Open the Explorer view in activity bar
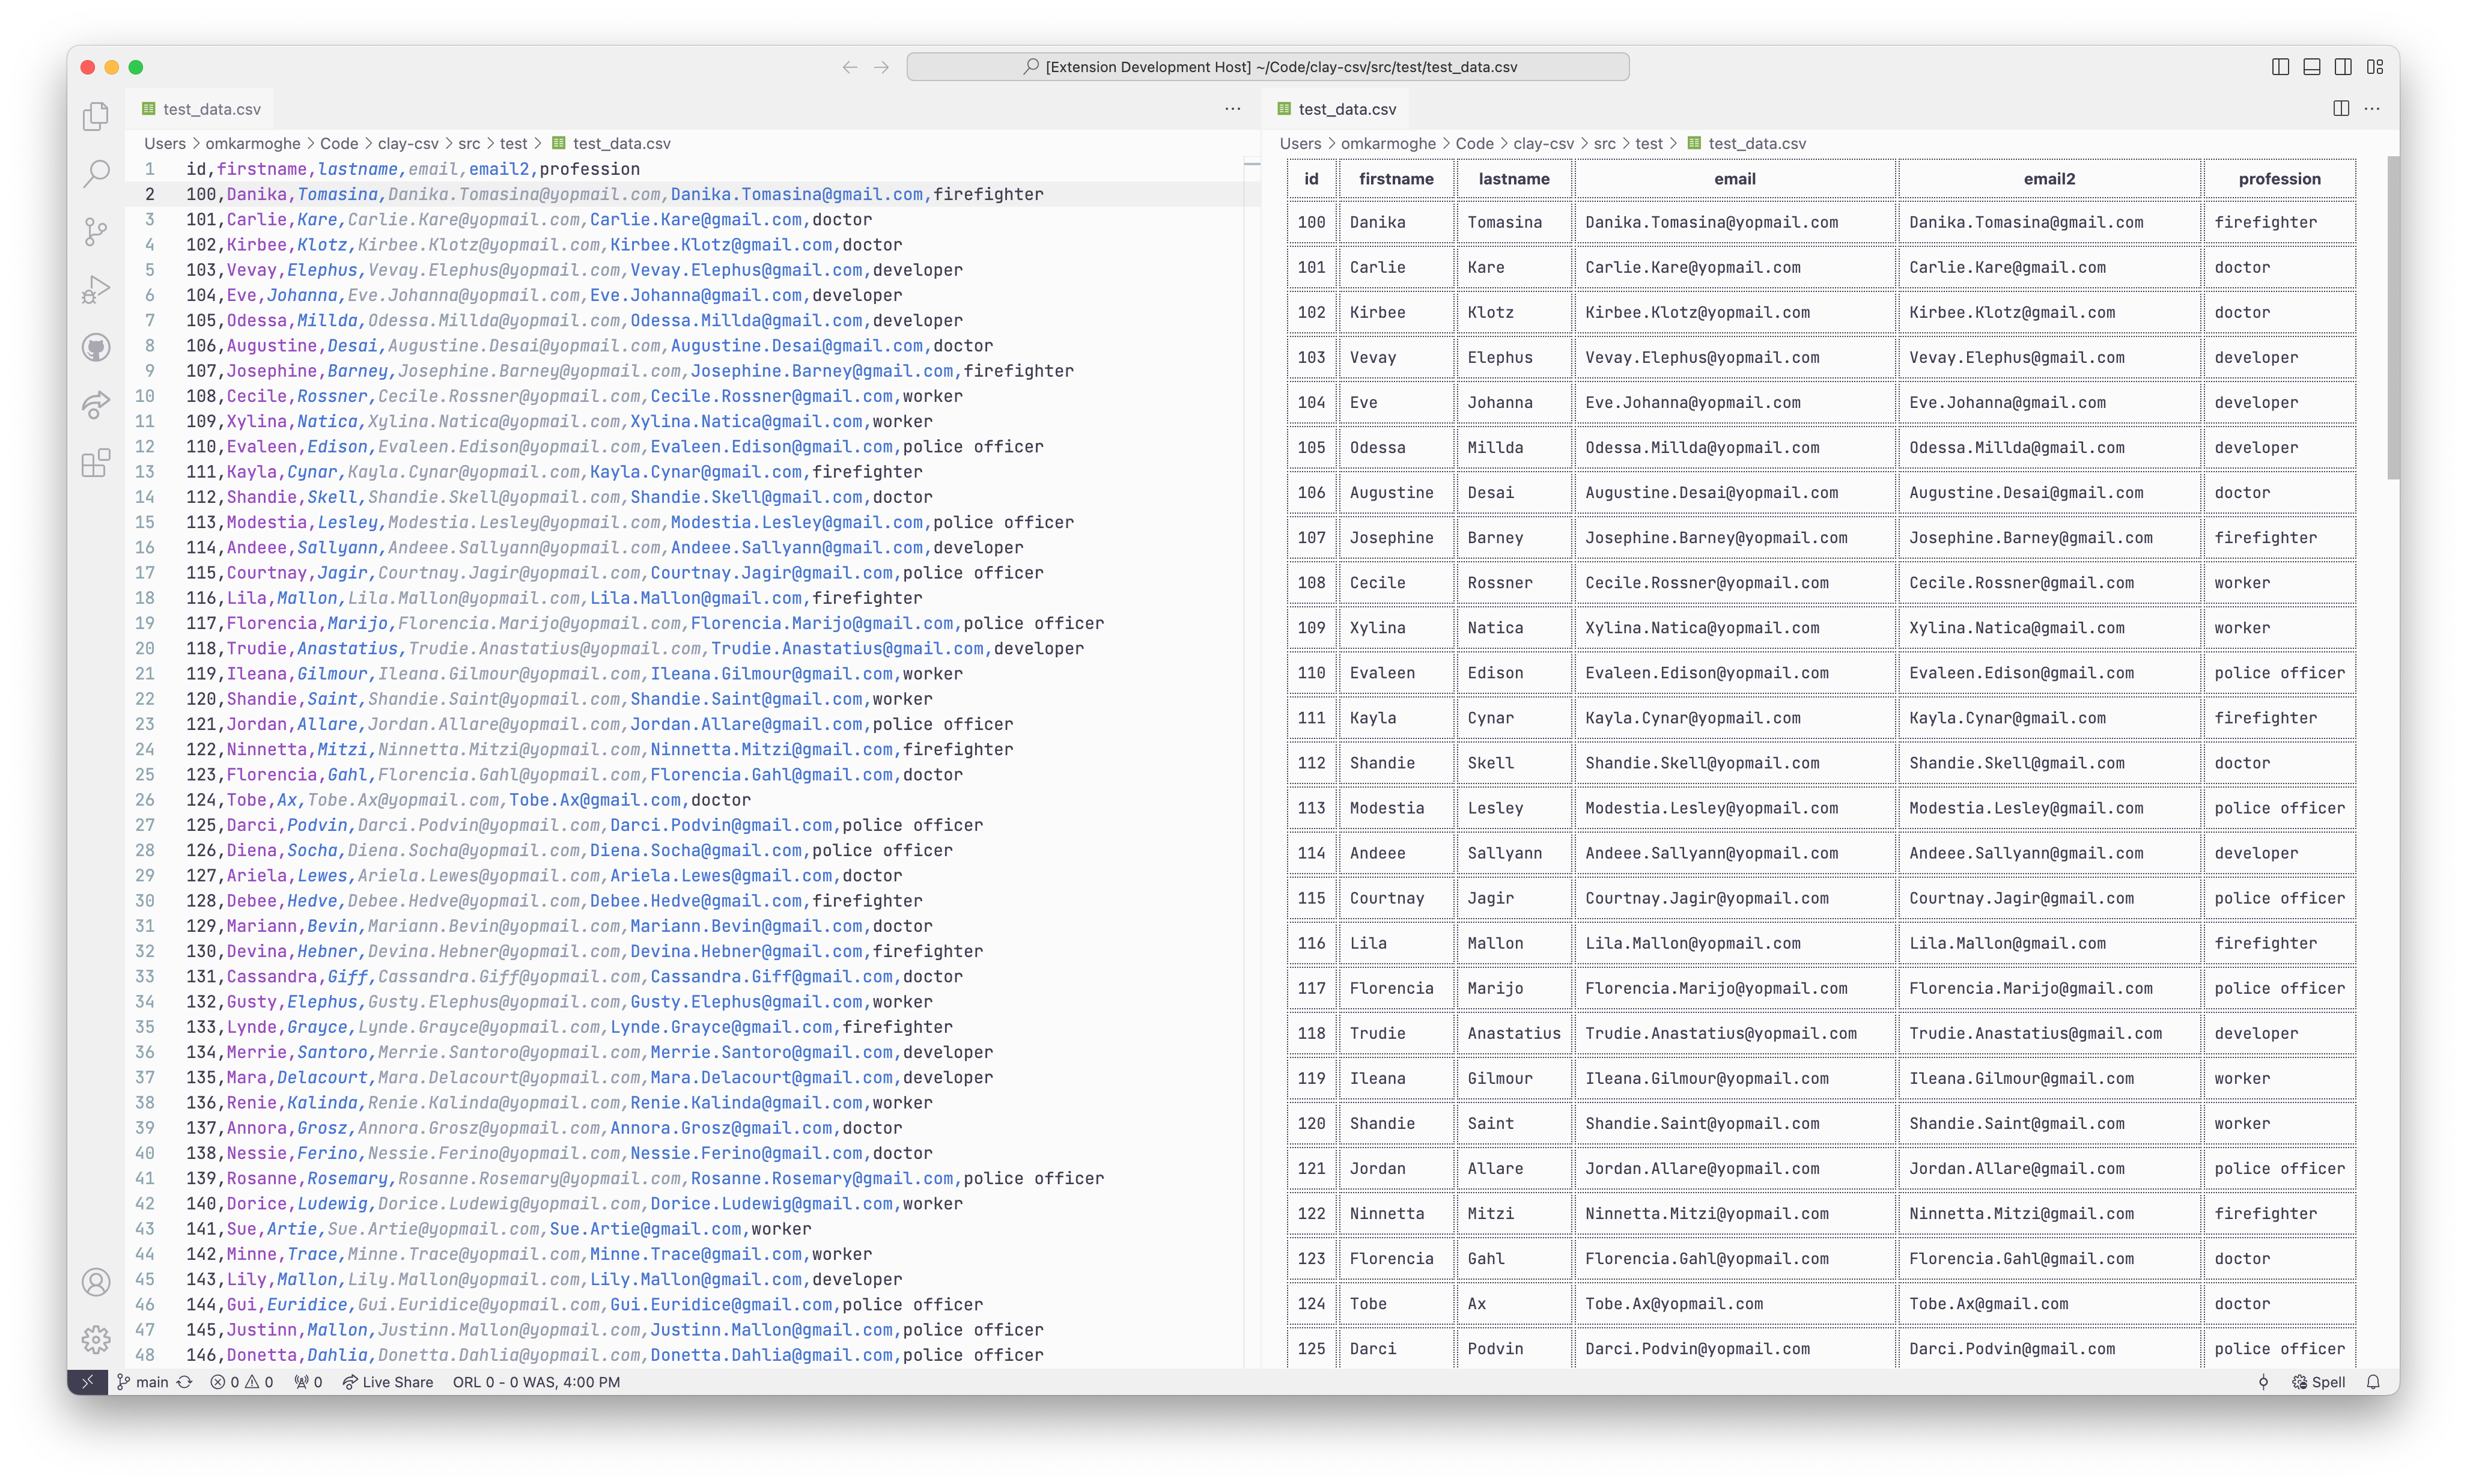This screenshot has width=2467, height=1484. pyautogui.click(x=95, y=117)
